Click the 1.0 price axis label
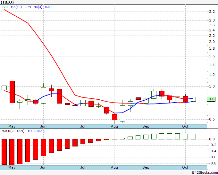The image size is (218, 175). [x=212, y=86]
